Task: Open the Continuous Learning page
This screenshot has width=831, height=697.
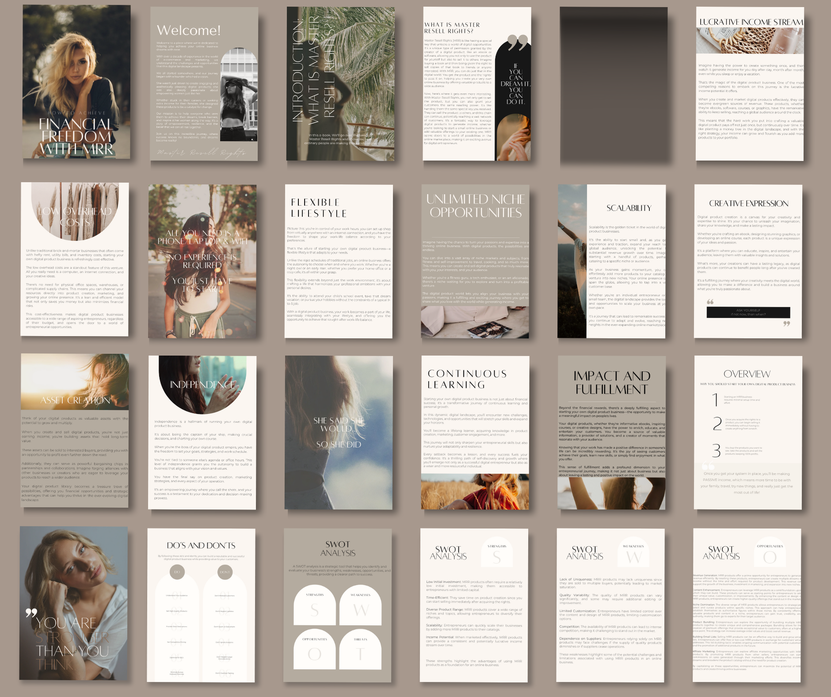Action: (x=475, y=433)
